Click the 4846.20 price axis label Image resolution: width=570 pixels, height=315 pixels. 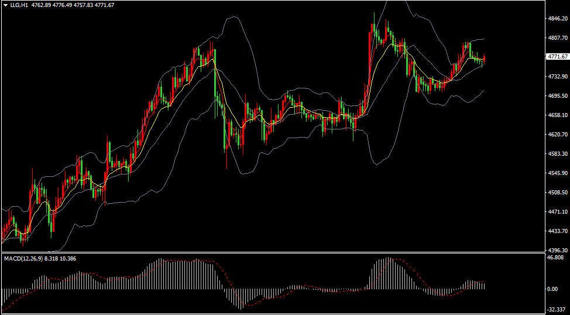(x=557, y=19)
